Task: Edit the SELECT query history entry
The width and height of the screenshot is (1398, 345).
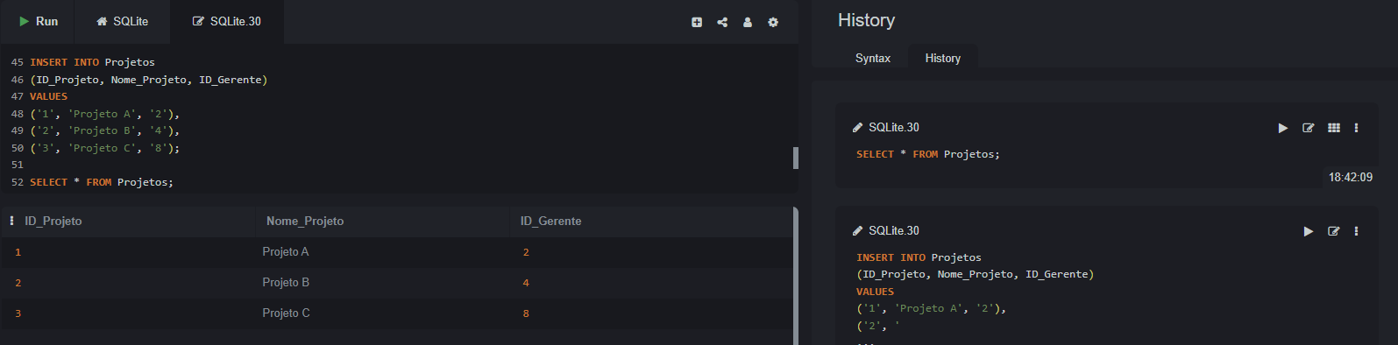Action: pyautogui.click(x=1309, y=128)
